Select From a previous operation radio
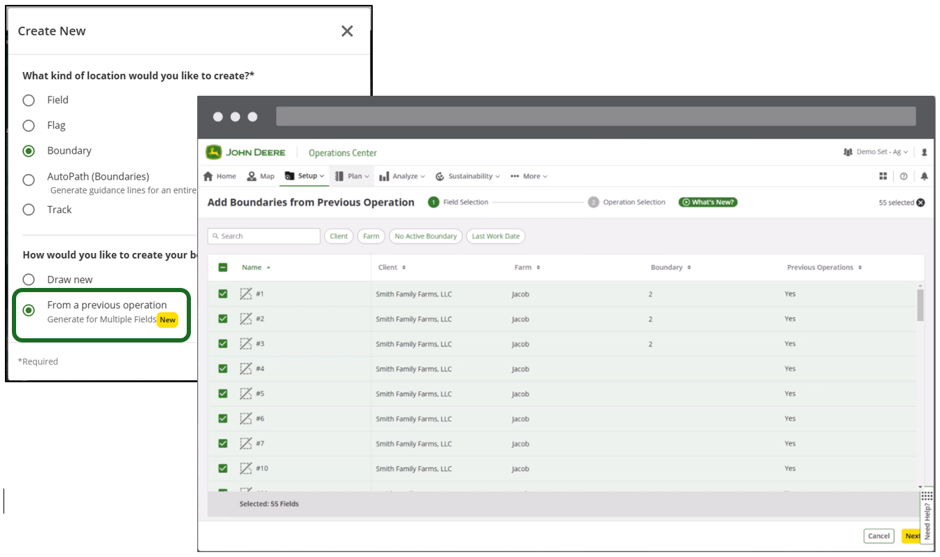Screen dimensions: 940x557 29,310
